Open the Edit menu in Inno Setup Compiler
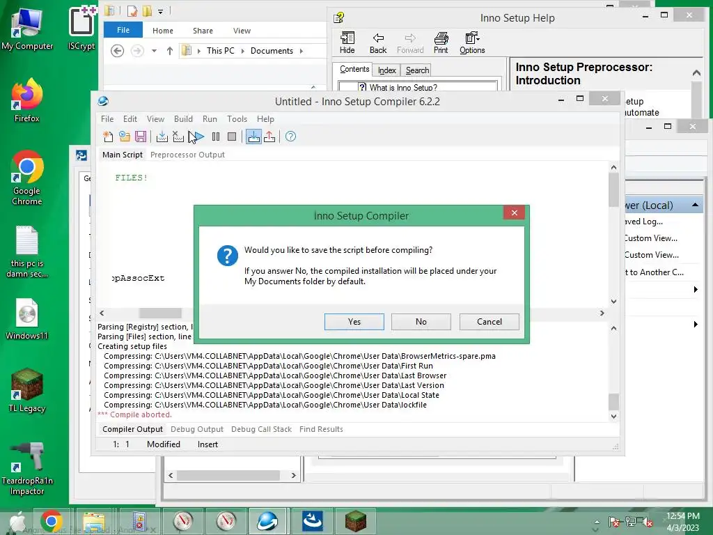This screenshot has height=535, width=713. pos(130,118)
